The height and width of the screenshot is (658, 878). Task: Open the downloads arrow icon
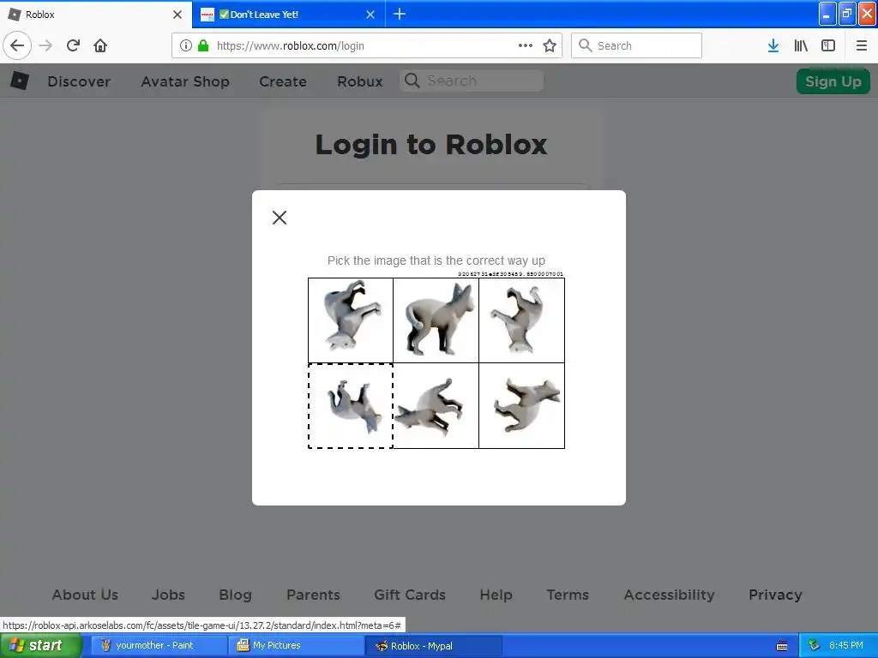coord(773,45)
